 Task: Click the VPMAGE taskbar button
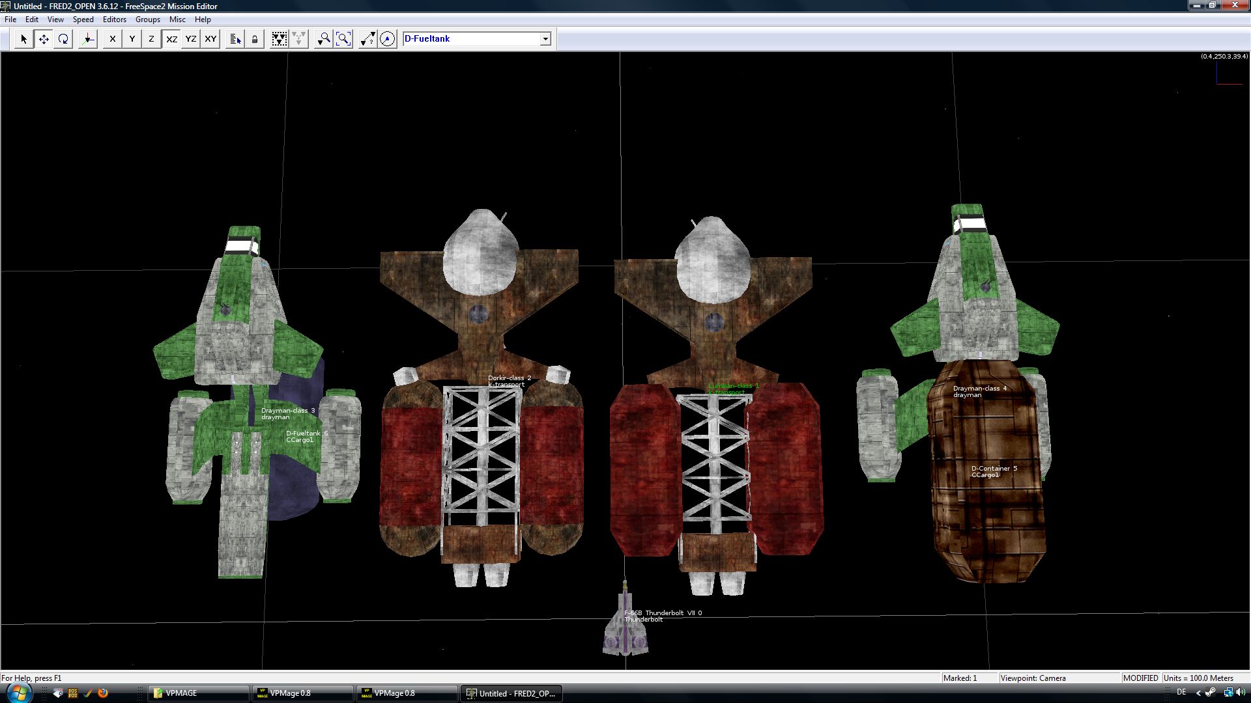coord(199,693)
